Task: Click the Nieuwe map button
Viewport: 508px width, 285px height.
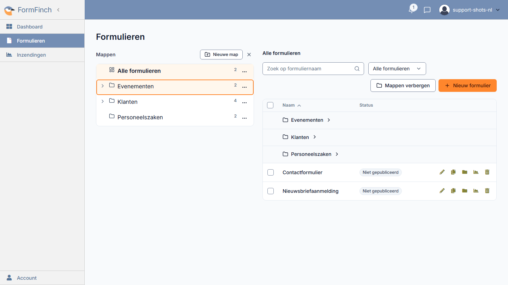Action: [x=222, y=55]
